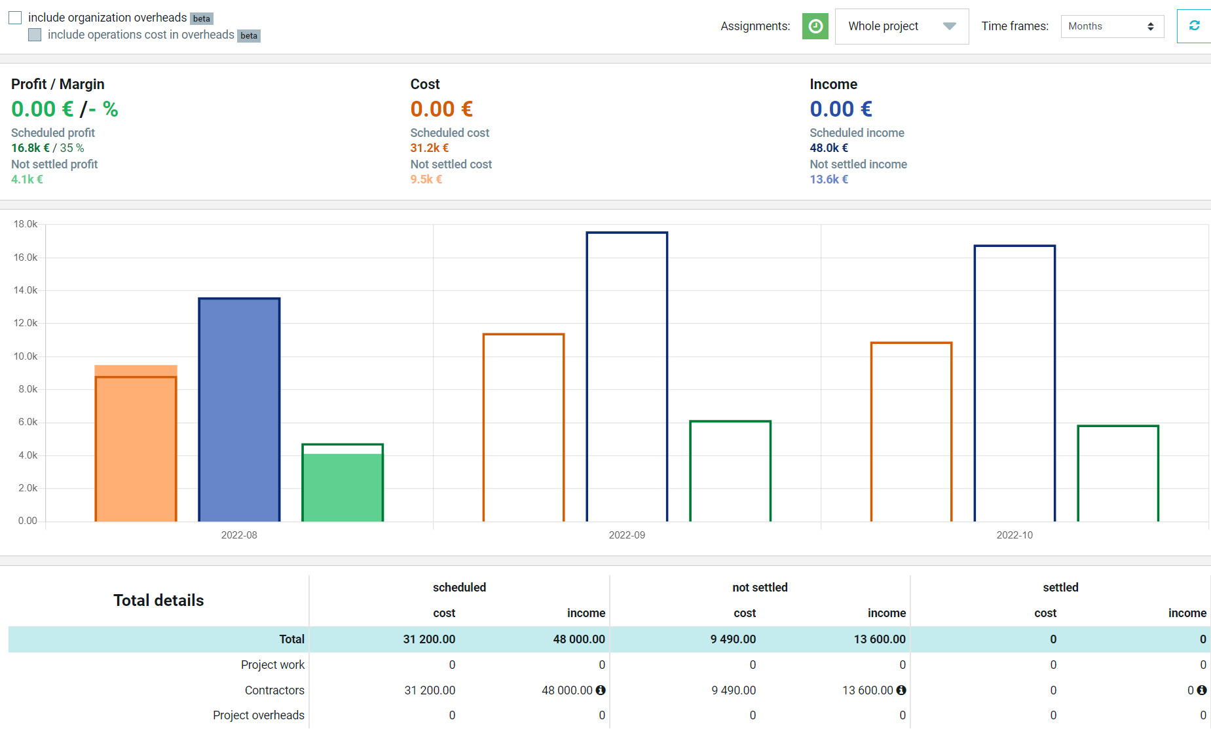Image resolution: width=1211 pixels, height=735 pixels.
Task: Click the 2022-08 filled blue income bar
Action: point(239,409)
